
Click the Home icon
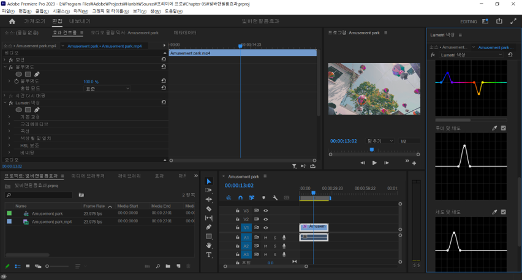click(12, 21)
